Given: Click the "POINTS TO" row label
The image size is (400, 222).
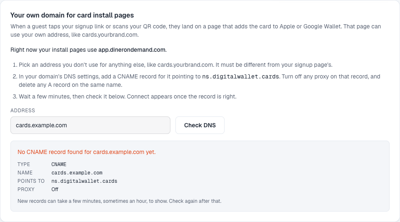Looking at the screenshot, I should pyautogui.click(x=31, y=181).
